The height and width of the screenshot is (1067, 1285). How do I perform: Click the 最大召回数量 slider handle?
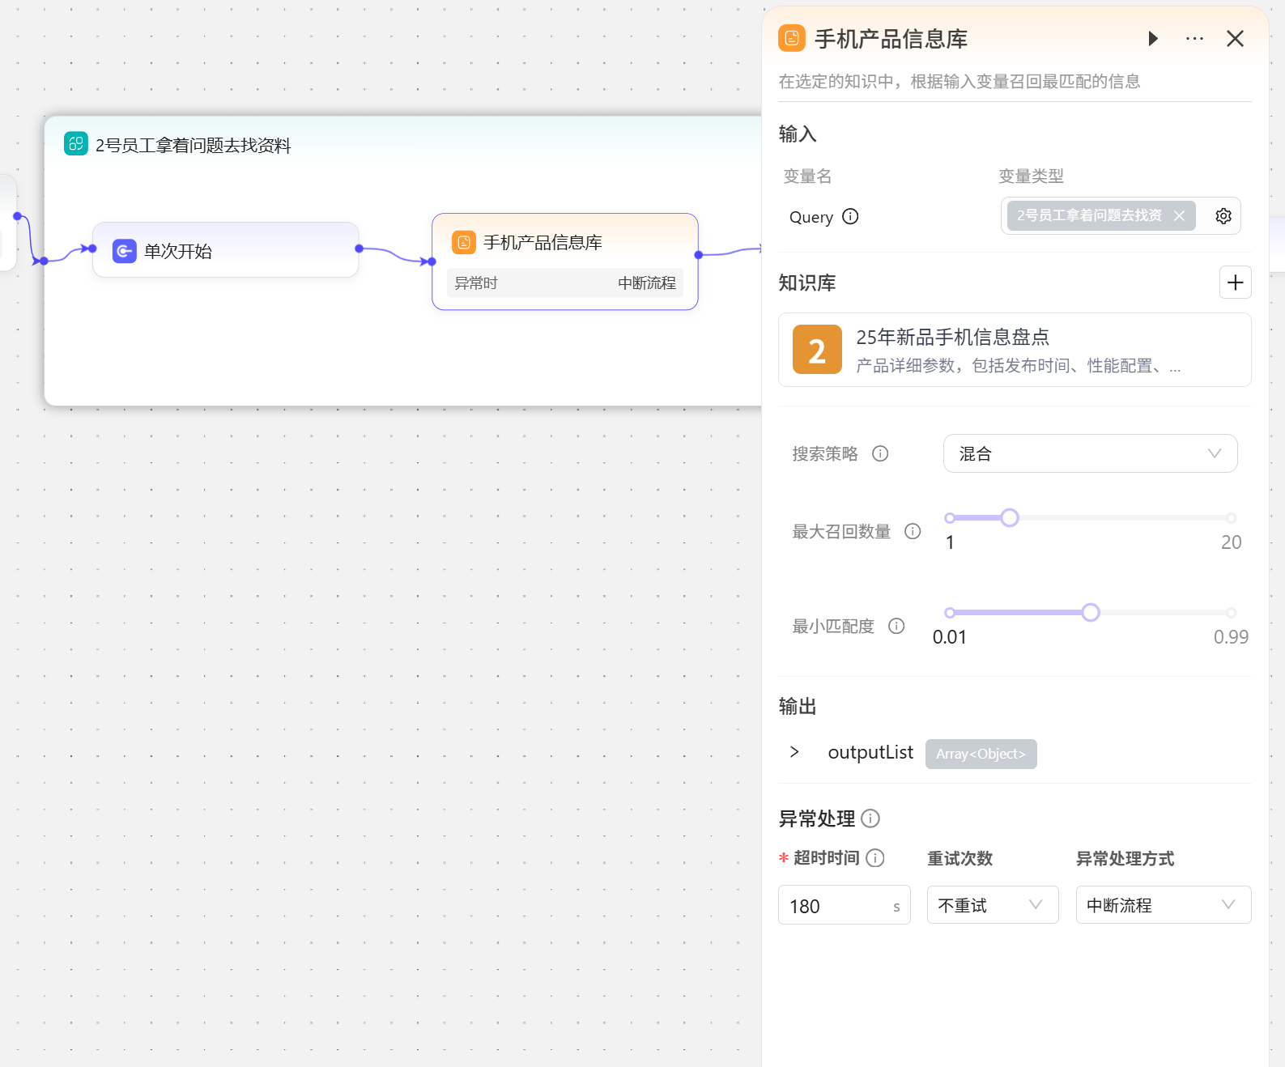1010,518
